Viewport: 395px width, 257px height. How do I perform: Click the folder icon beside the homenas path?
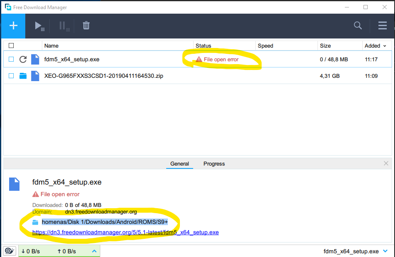pyautogui.click(x=35, y=222)
